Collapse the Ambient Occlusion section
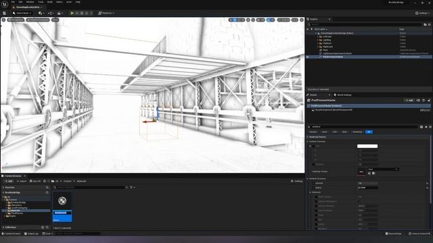This screenshot has width=433, height=243. (x=308, y=178)
